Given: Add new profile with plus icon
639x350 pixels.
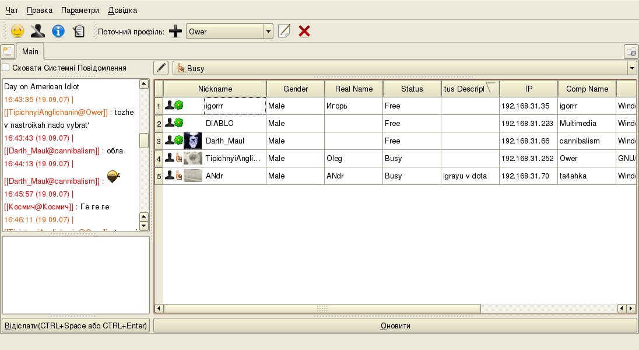Looking at the screenshot, I should point(175,32).
